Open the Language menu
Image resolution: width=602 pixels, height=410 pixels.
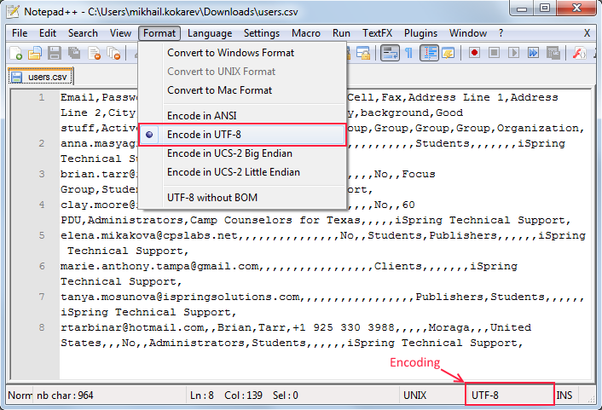point(210,33)
